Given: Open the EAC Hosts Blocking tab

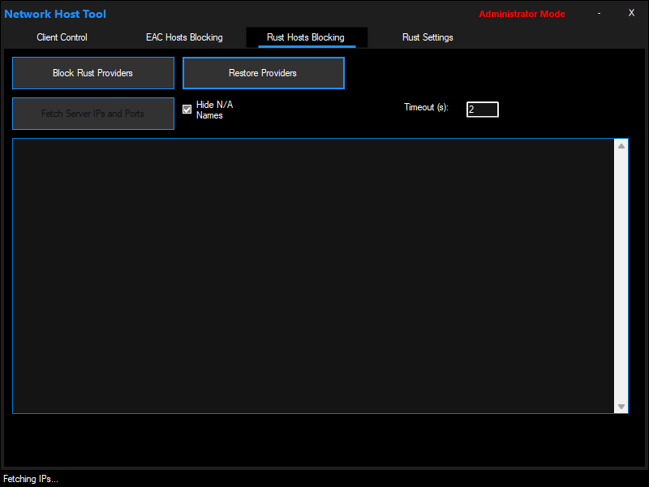Looking at the screenshot, I should 184,37.
